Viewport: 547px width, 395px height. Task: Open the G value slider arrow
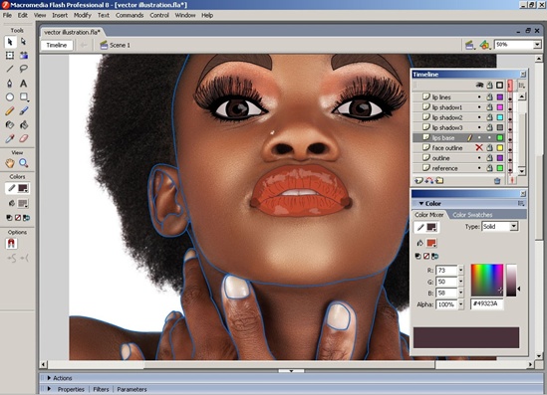[x=461, y=282]
